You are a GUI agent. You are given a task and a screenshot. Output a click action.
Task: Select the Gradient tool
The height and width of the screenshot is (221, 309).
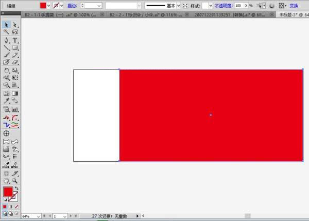(15, 93)
